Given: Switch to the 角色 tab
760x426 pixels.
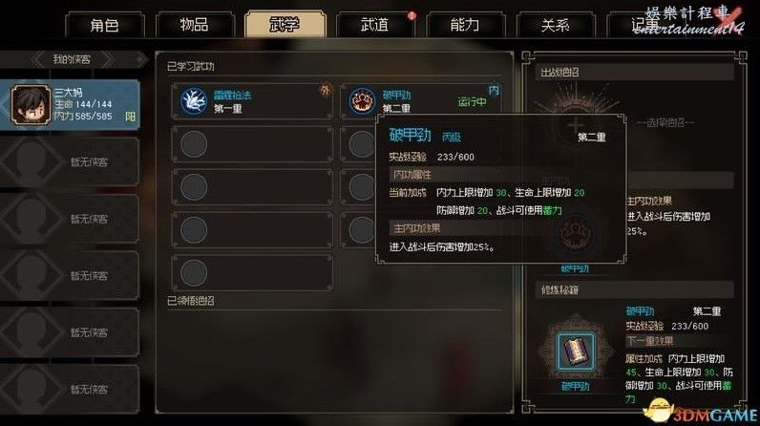Looking at the screenshot, I should pyautogui.click(x=105, y=24).
